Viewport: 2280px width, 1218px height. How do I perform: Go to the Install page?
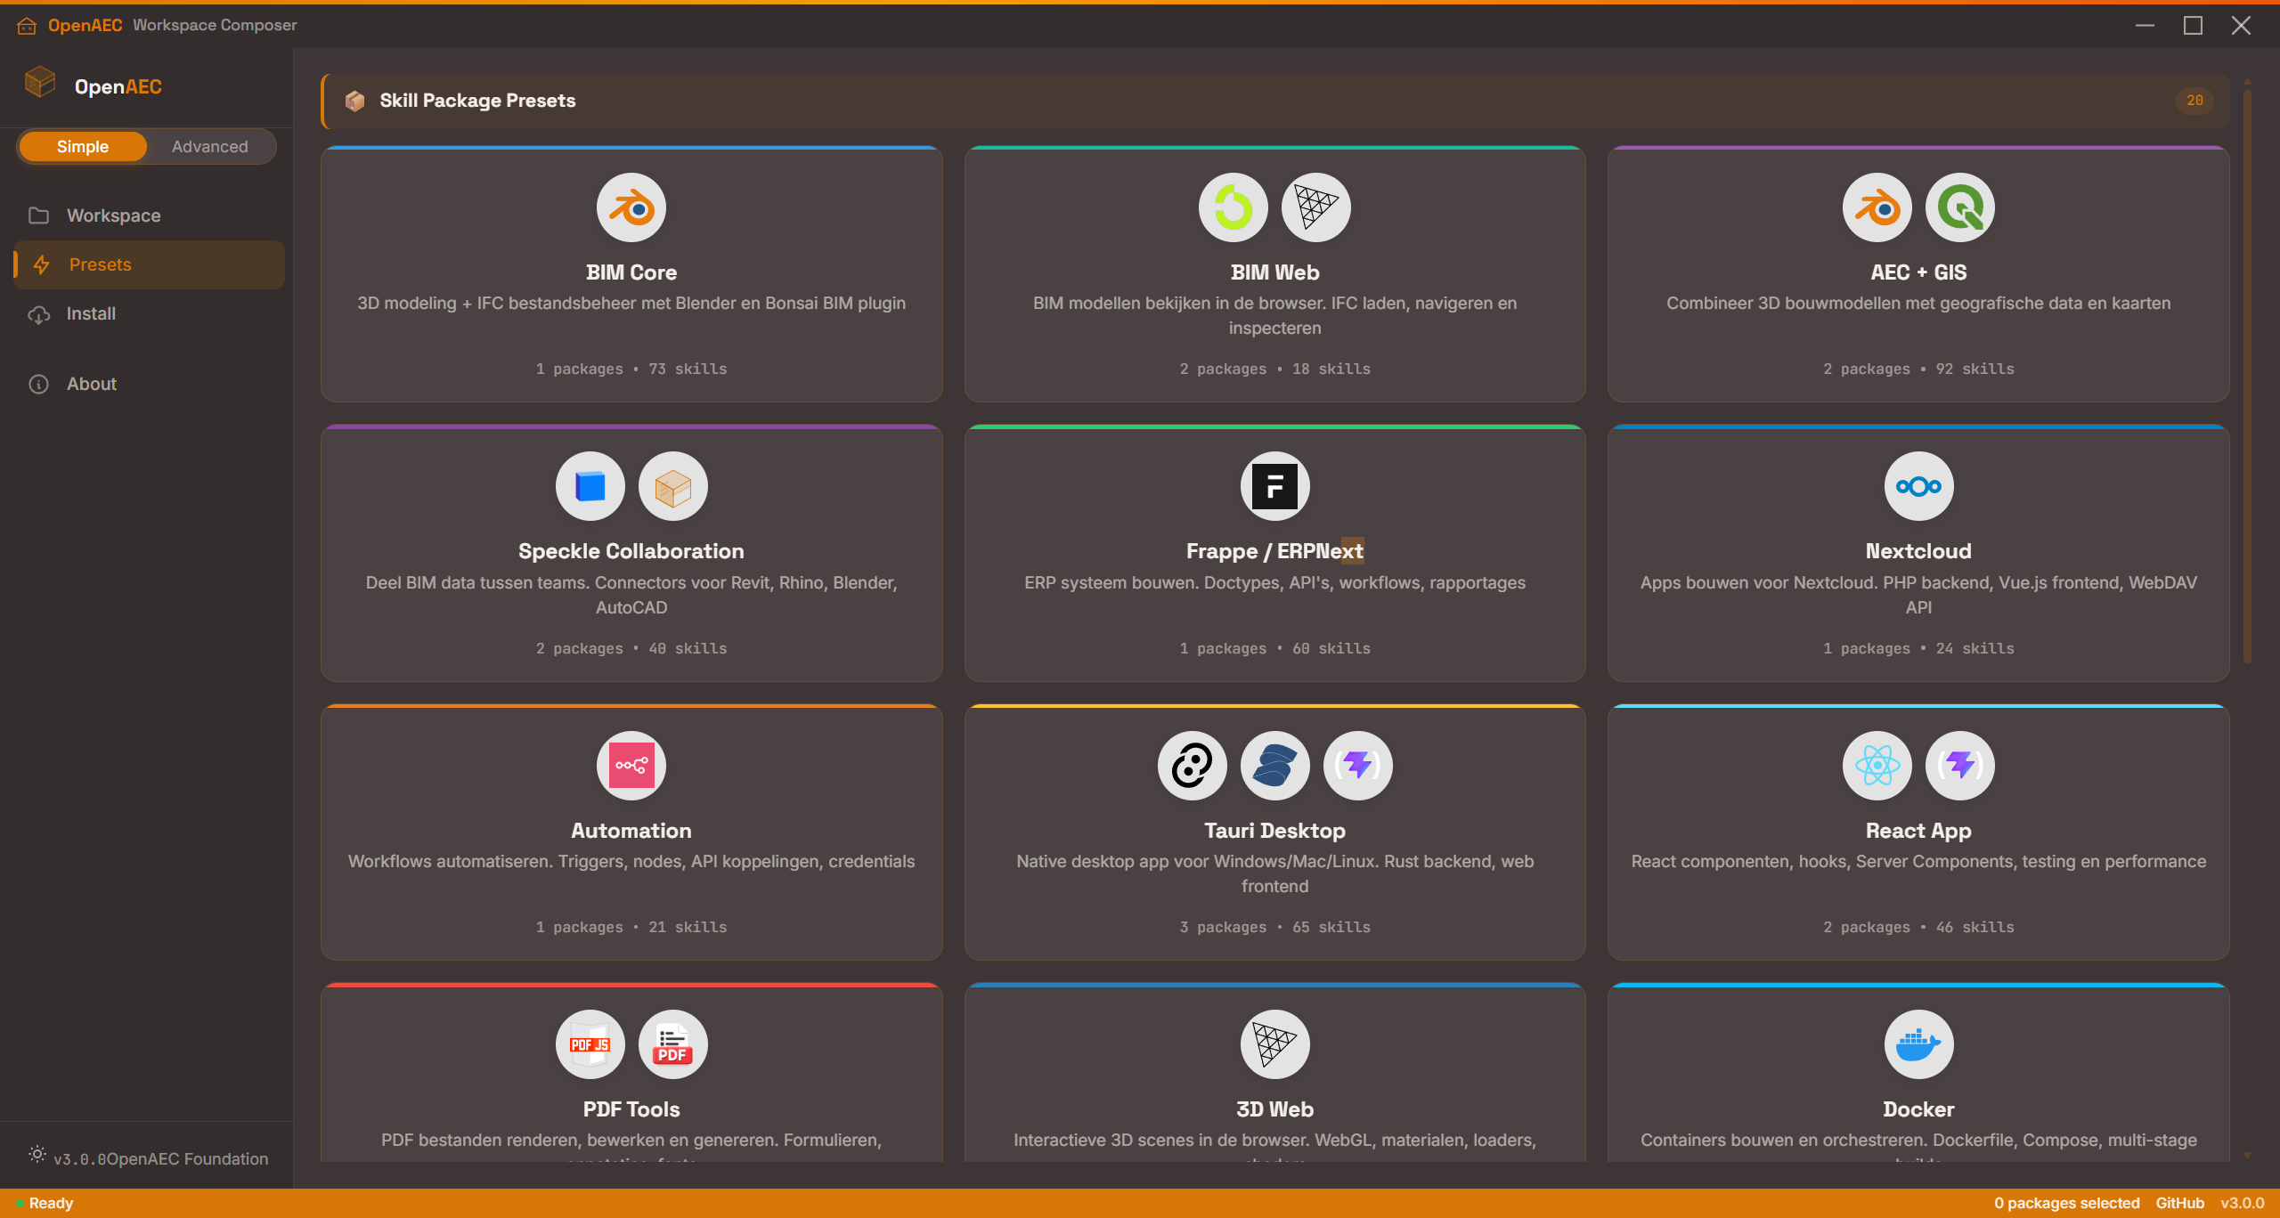click(x=149, y=313)
